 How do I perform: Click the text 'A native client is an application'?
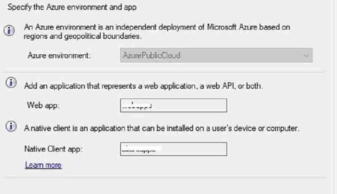tap(75, 128)
